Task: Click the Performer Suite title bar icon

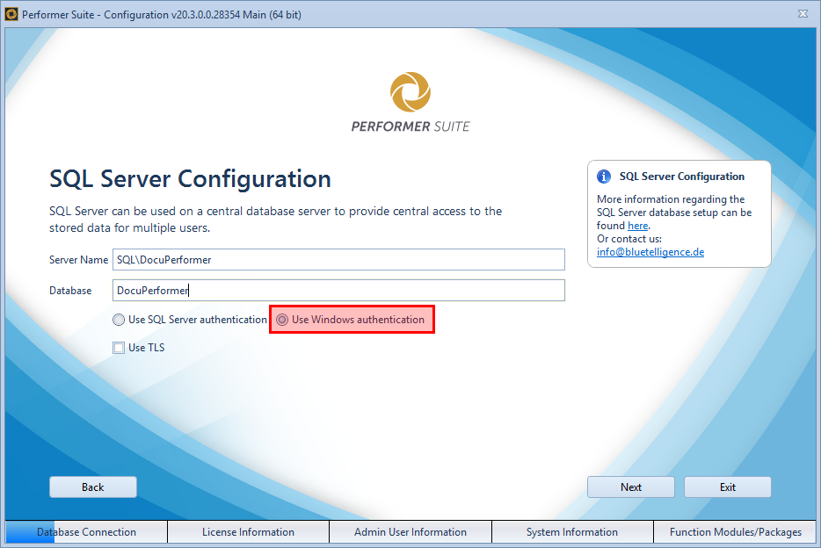Action: click(11, 13)
